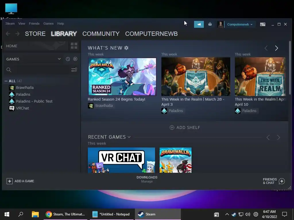Select VRChat in the game list
Image resolution: width=294 pixels, height=220 pixels.
pos(22,108)
